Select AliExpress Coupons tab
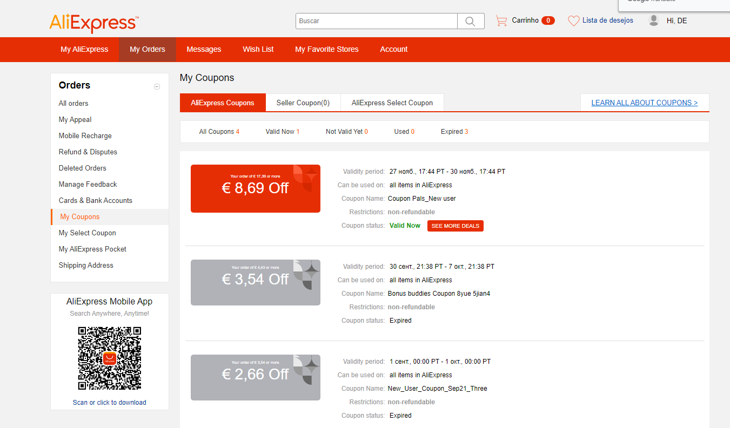This screenshot has width=730, height=428. tap(223, 103)
